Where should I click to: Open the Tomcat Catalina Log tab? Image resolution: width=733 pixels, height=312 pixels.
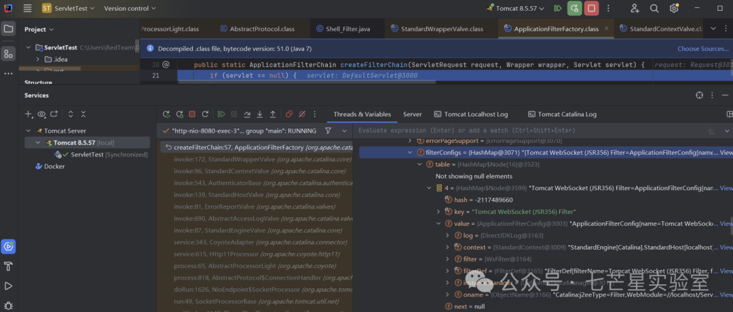click(x=563, y=114)
